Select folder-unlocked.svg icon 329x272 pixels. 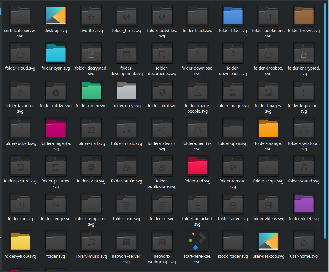198,204
